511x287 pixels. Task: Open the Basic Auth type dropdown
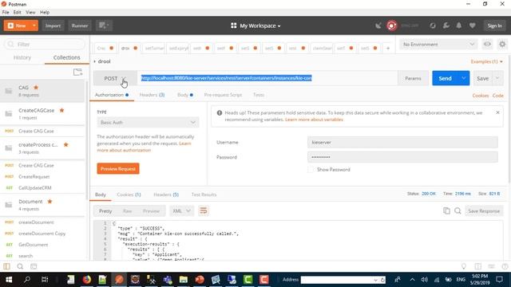[x=148, y=122]
